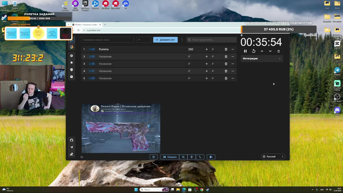343x193 pixels.
Task: Delete the Pumma lot with trash icon
Action: click(226, 49)
